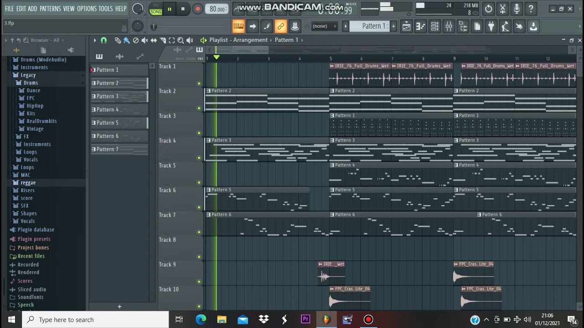The width and height of the screenshot is (584, 328).
Task: Add new pattern with the plus button
Action: point(120,307)
